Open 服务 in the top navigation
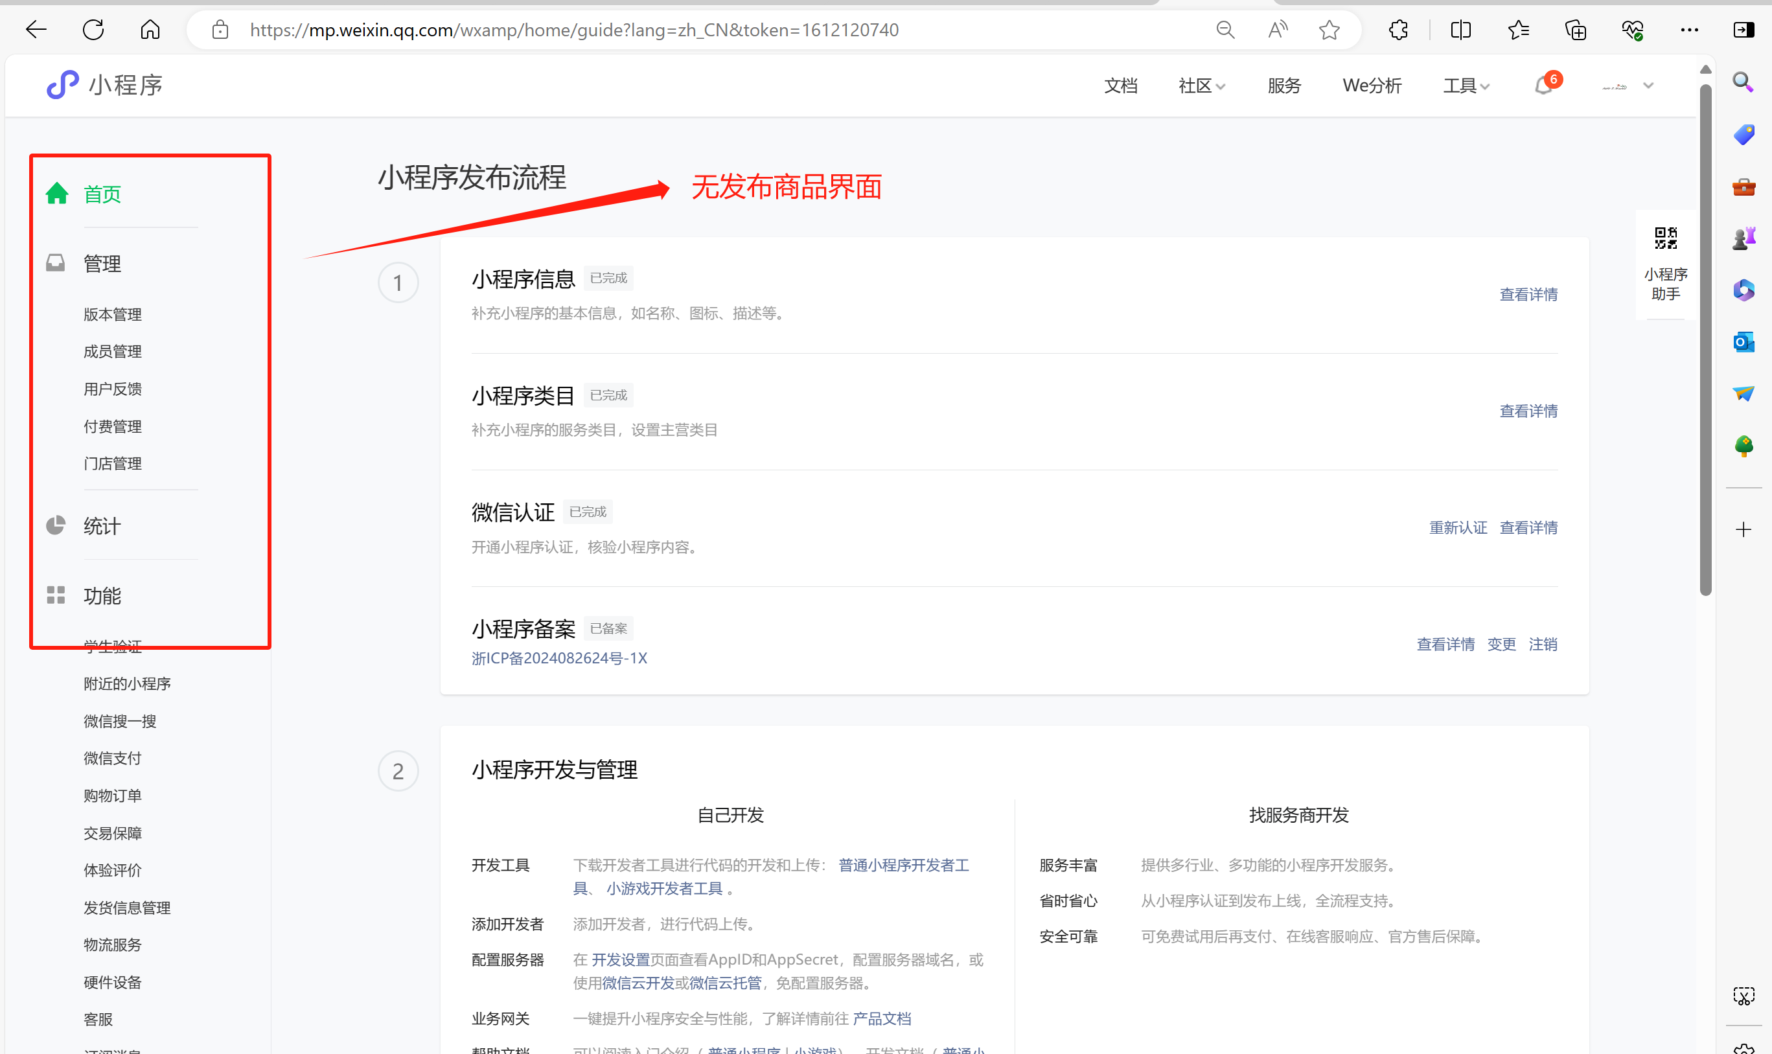This screenshot has height=1054, width=1772. [1284, 86]
